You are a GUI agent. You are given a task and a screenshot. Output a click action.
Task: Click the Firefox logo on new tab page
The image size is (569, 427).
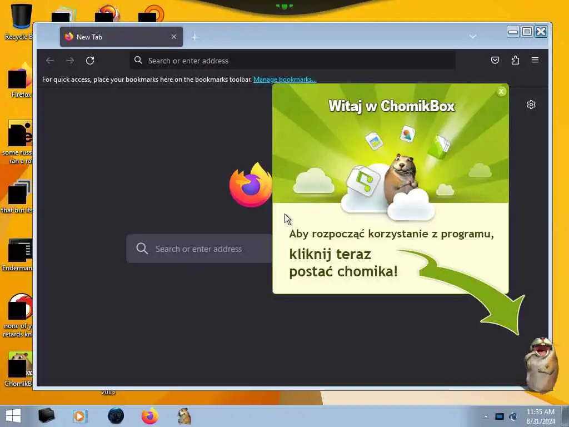click(251, 185)
